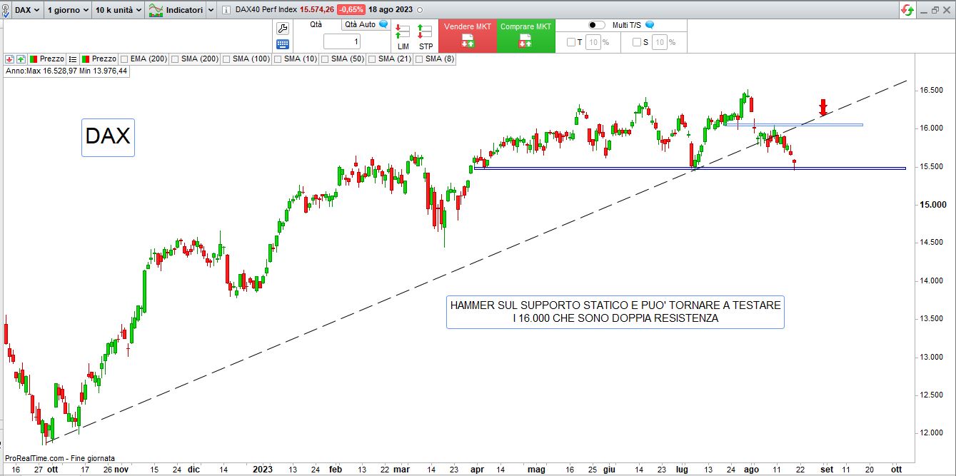Click the first Prezzo candlestick color icon

(x=34, y=59)
